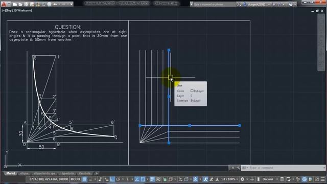Screen dimensions: 327x184
Task: Save the drawing with the Save icon
Action: (x=26, y=4)
